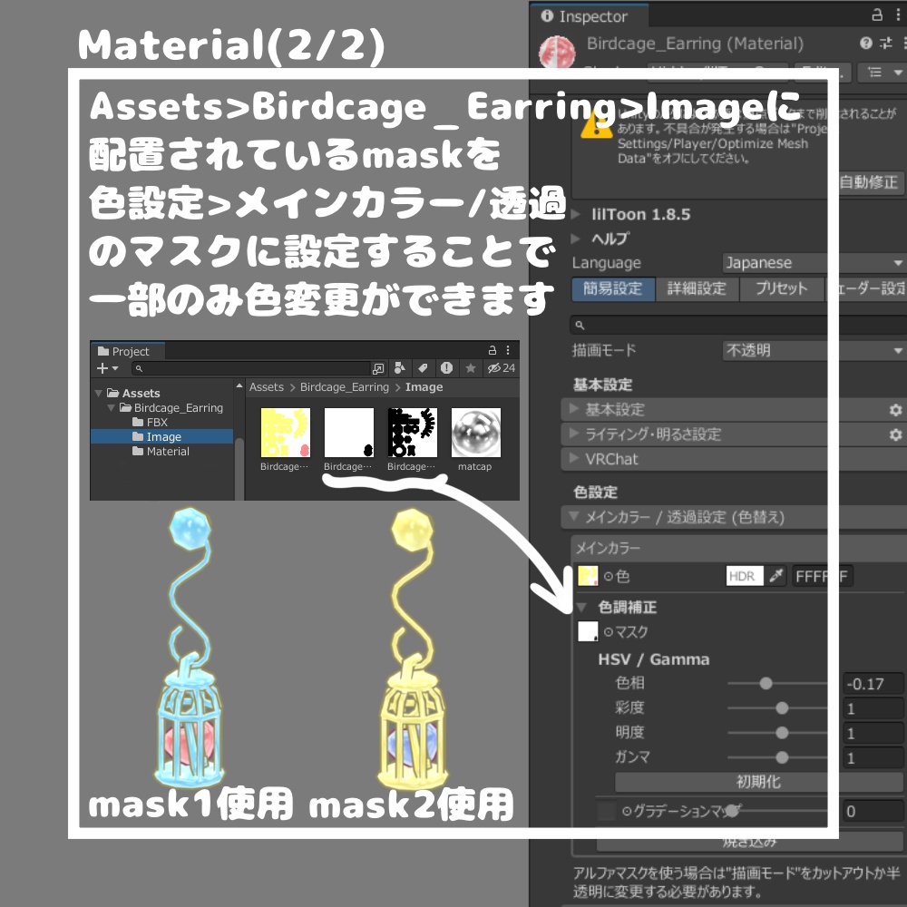Viewport: 907px width, 907px height.
Task: Select the matcap thumbnail in the Image folder
Action: coord(475,434)
